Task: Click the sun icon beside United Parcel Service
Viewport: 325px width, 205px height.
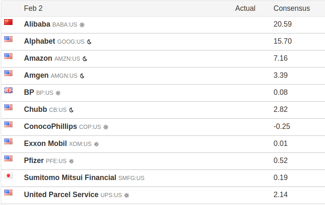Action: tap(127, 195)
